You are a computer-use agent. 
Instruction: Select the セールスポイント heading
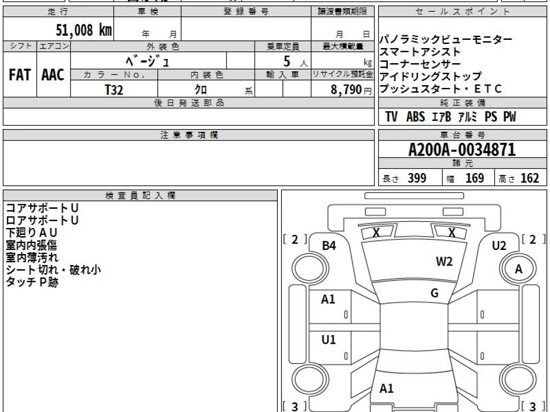tap(463, 12)
